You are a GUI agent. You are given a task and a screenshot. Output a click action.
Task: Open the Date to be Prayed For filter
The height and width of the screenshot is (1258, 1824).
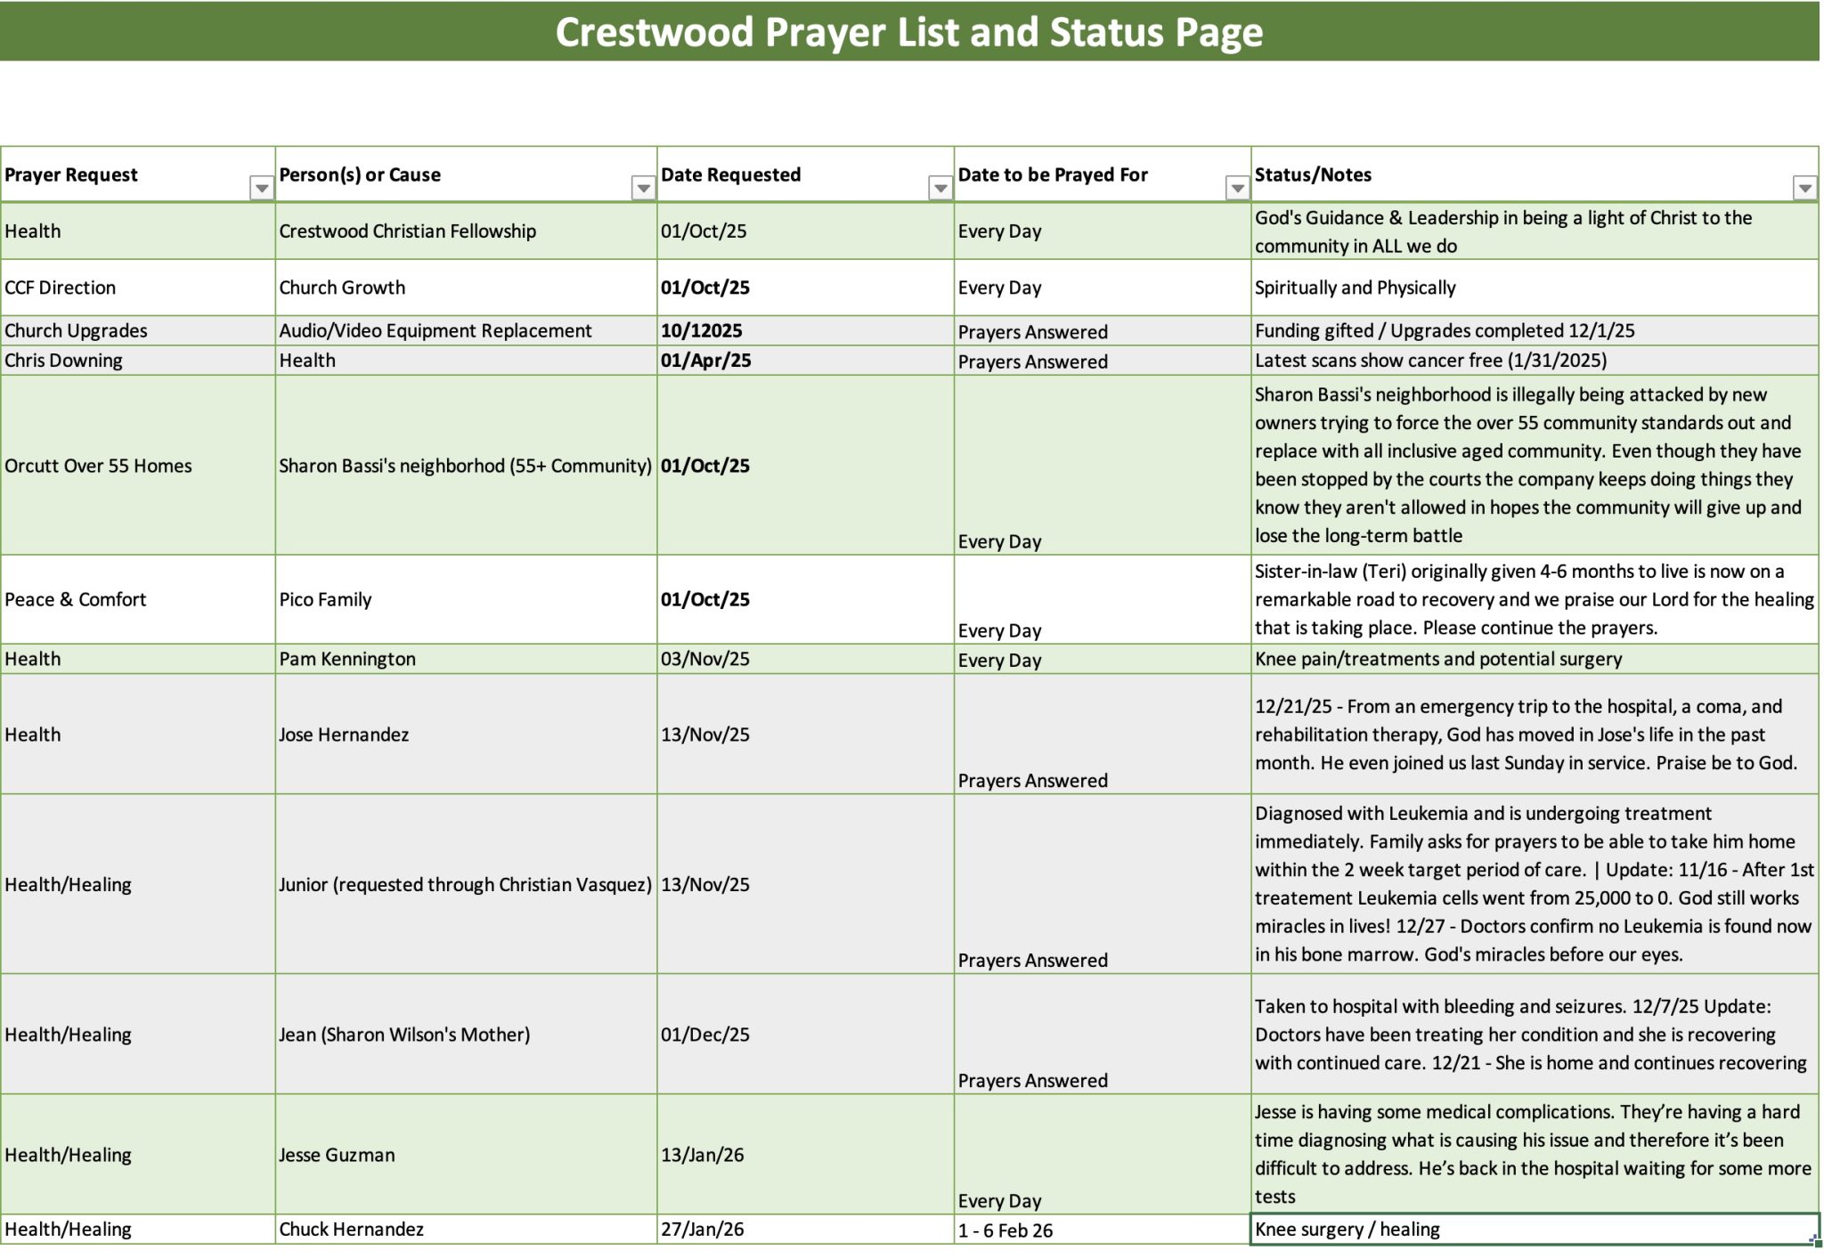(1237, 188)
